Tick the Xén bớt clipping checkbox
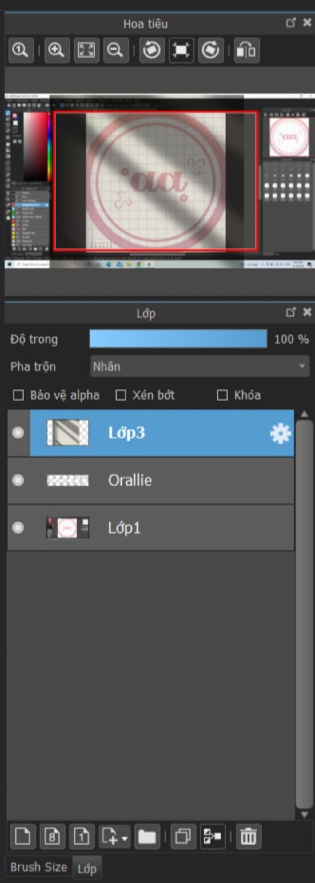The image size is (315, 883). [x=121, y=395]
